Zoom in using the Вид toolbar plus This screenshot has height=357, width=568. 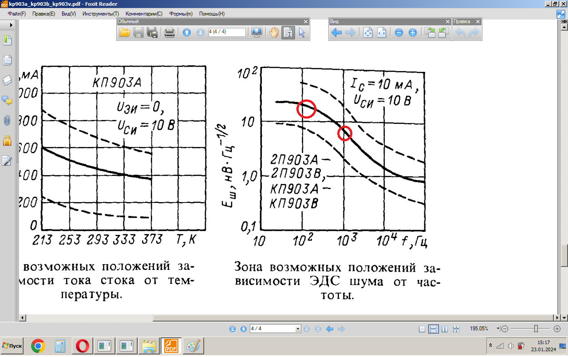pyautogui.click(x=413, y=32)
